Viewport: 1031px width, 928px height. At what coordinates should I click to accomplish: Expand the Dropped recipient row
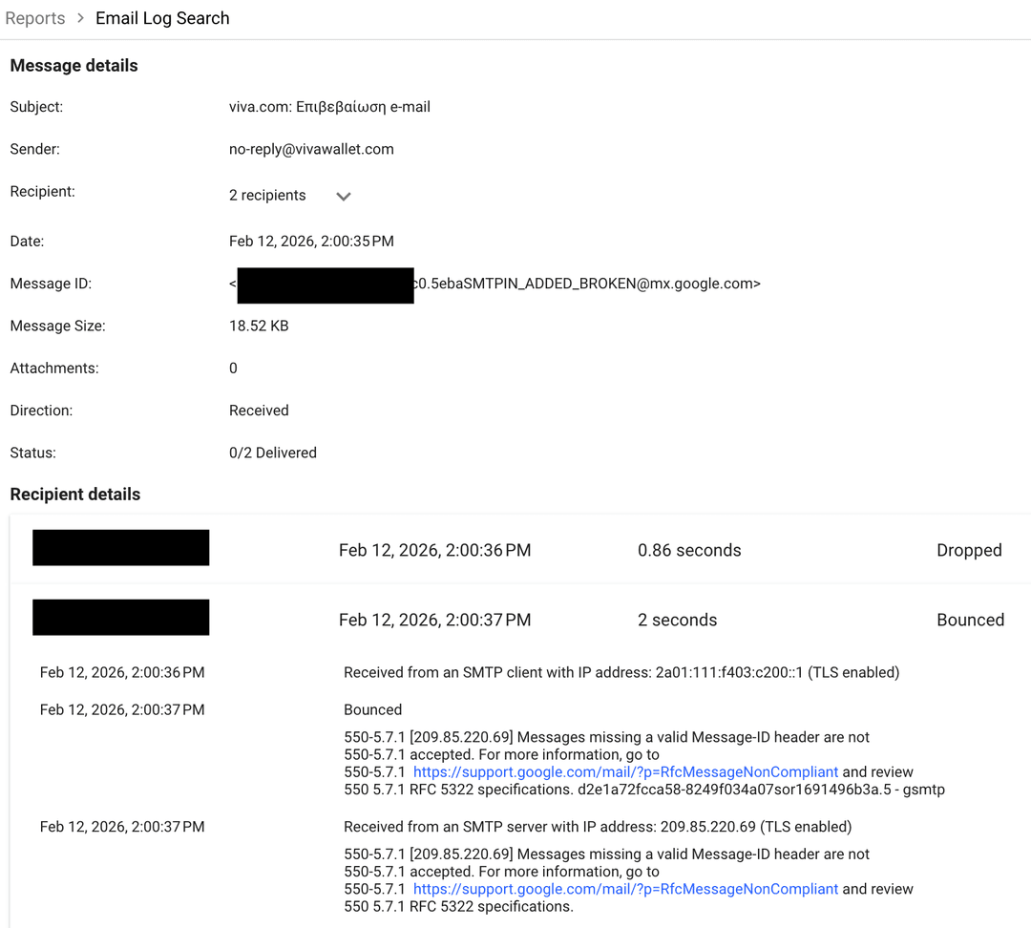tap(515, 549)
